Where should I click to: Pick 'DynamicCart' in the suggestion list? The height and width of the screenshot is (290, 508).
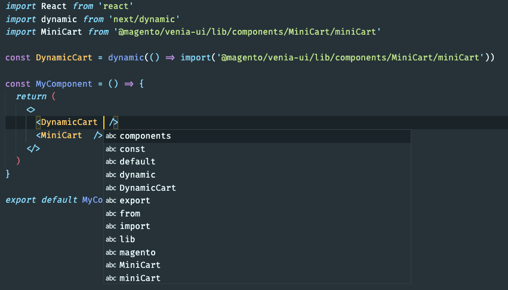pos(257,188)
